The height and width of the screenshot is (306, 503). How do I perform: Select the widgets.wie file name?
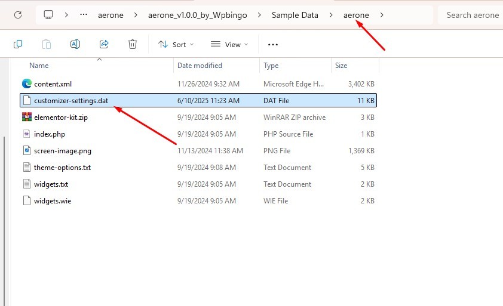pyautogui.click(x=53, y=201)
